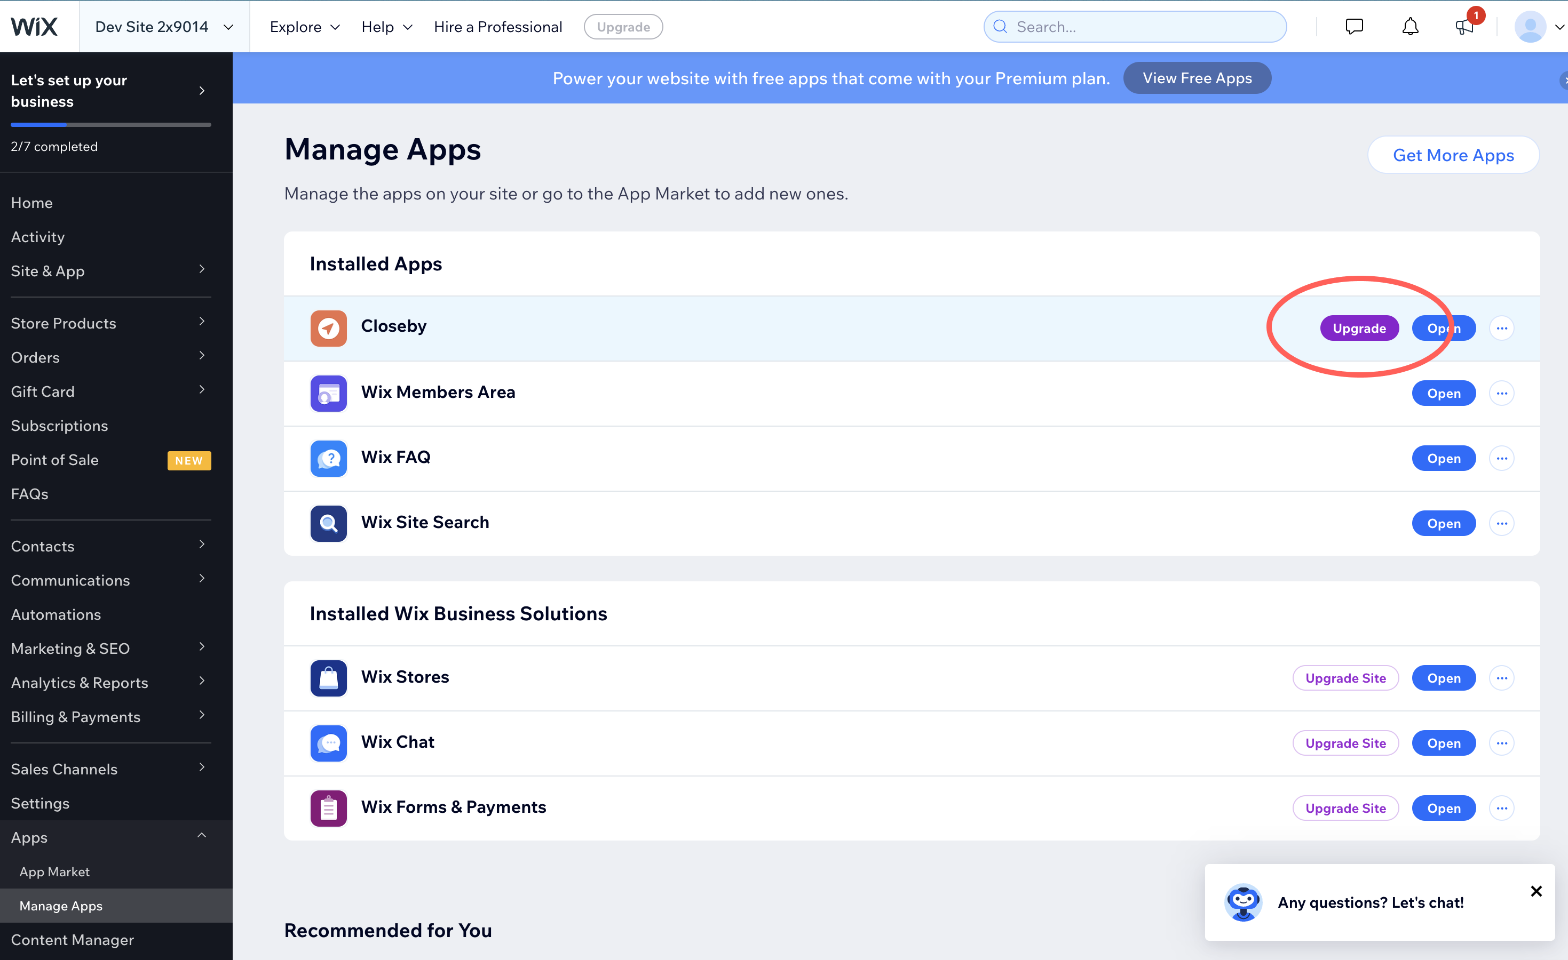This screenshot has height=960, width=1568.
Task: Expand the Gift Card submenu
Action: point(202,389)
